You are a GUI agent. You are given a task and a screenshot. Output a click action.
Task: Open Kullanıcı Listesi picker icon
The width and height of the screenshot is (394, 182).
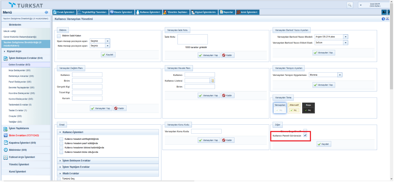(212, 81)
